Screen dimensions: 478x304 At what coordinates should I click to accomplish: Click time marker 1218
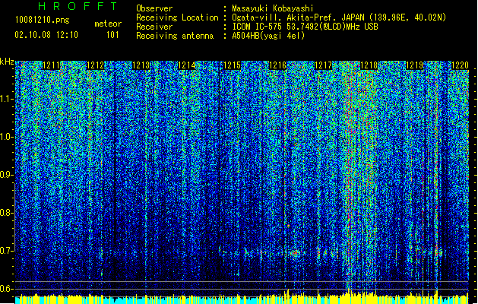tap(369, 65)
